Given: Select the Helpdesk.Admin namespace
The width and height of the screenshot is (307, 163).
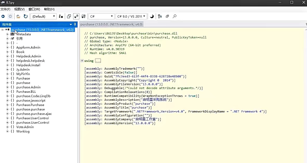Looking at the screenshot, I should (29, 56).
